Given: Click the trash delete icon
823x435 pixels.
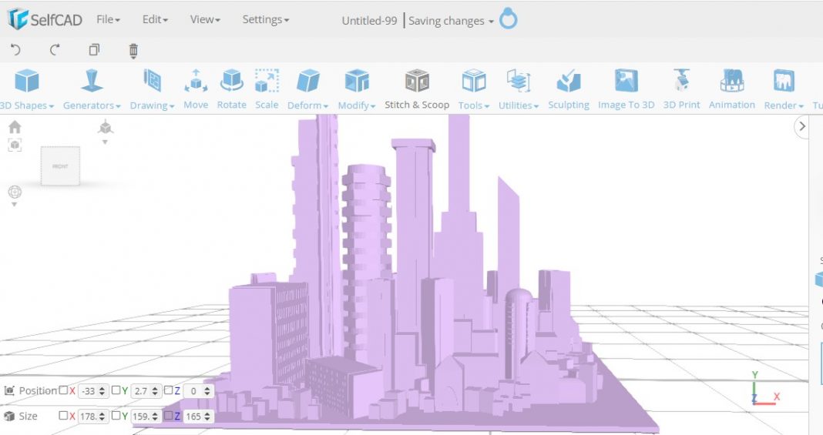Looking at the screenshot, I should pos(133,51).
